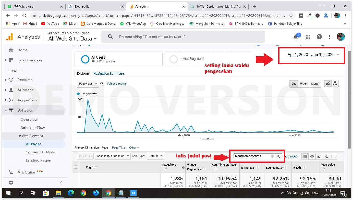Reload the page in Chrome

24,16
